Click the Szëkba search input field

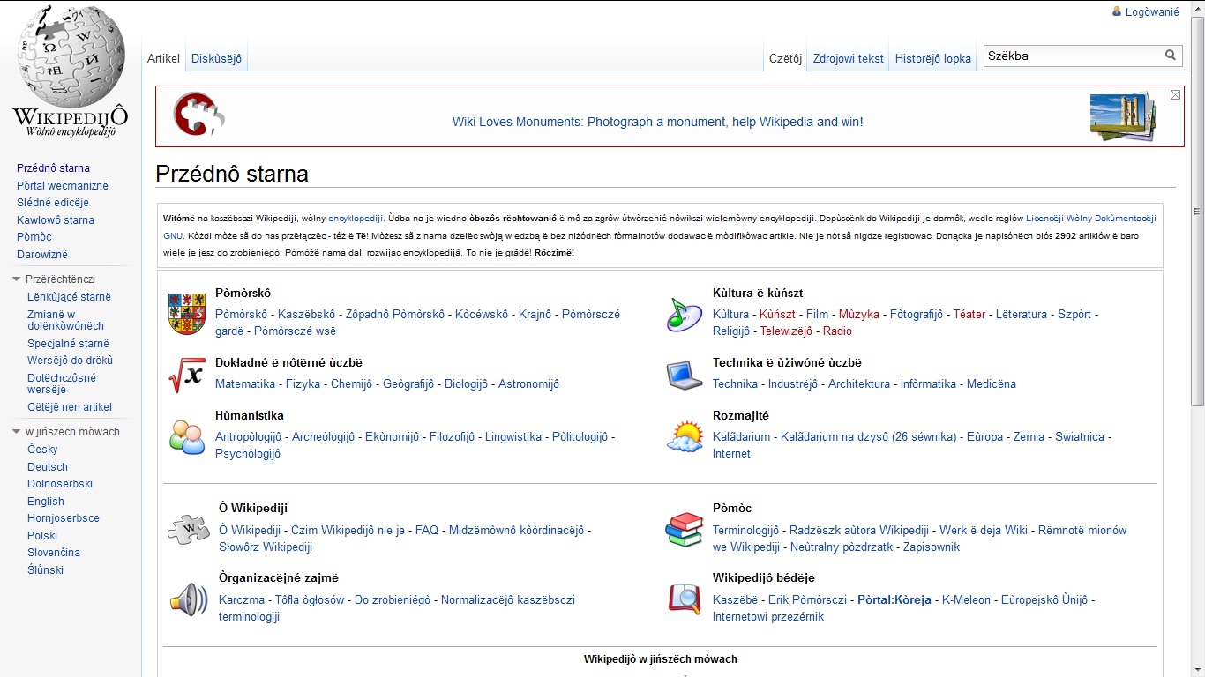1073,56
